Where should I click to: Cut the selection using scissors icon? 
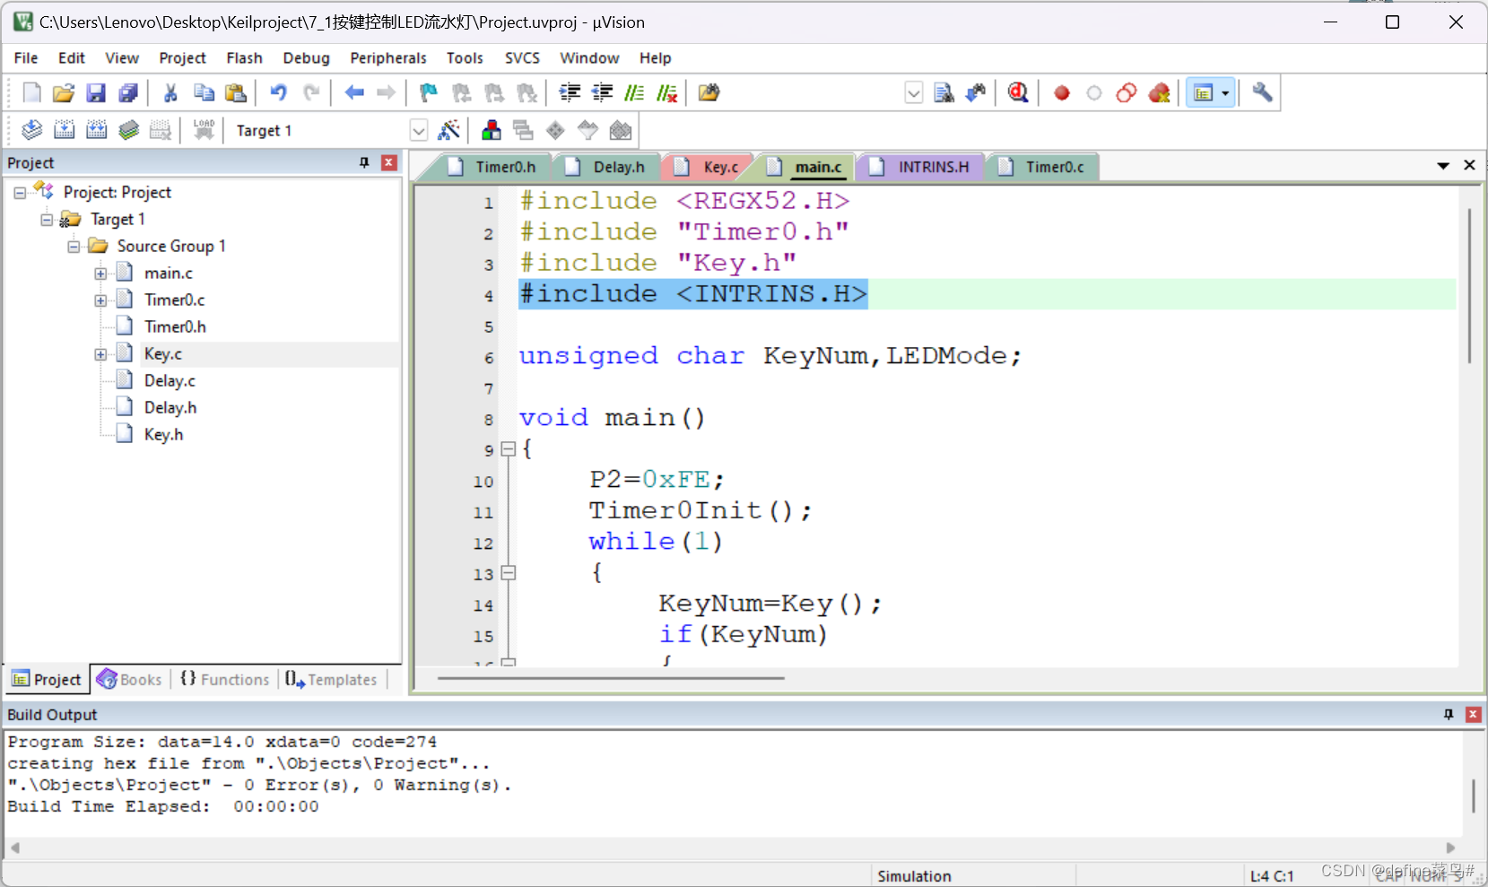pos(170,92)
